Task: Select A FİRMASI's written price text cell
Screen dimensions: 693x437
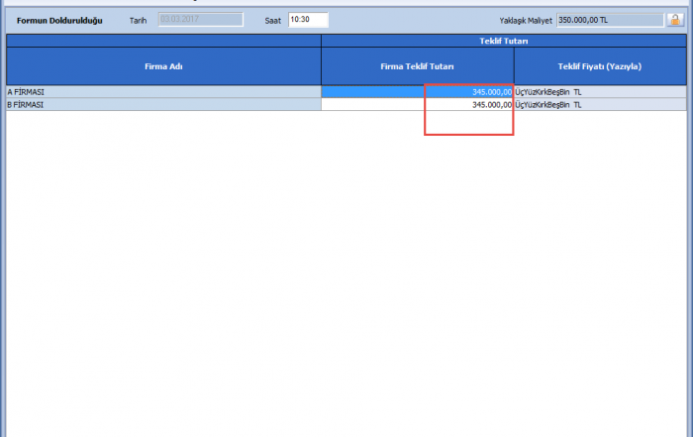Action: coord(600,92)
